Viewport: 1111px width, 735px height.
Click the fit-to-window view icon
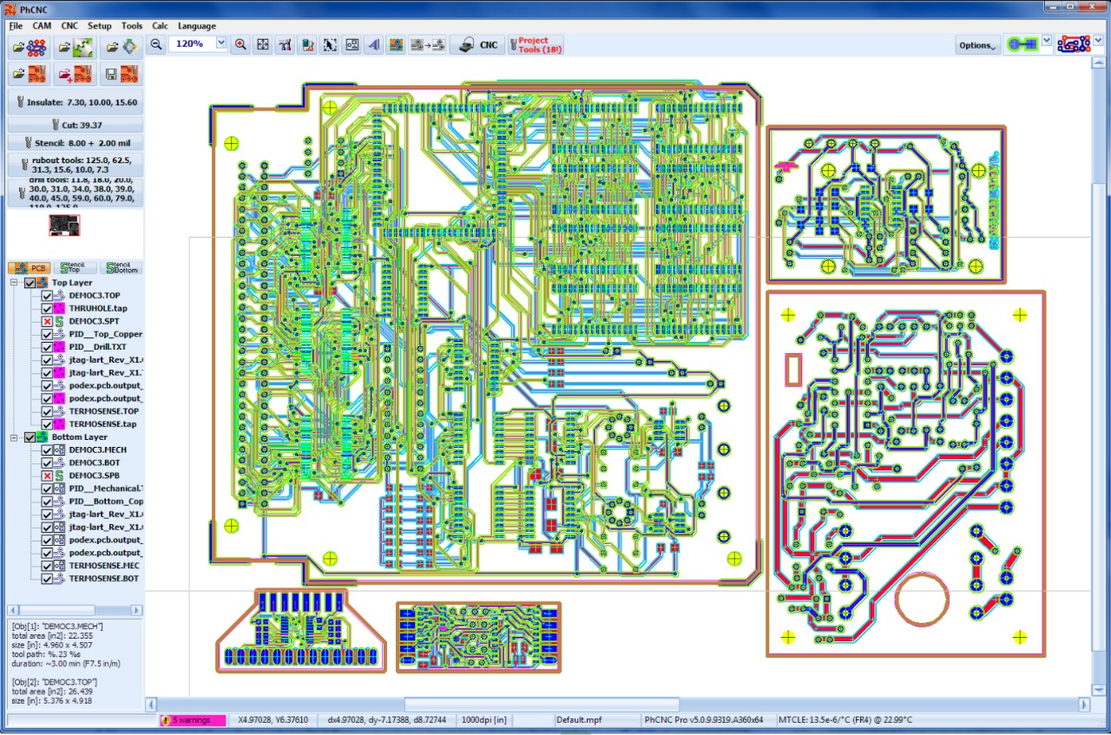pyautogui.click(x=262, y=44)
